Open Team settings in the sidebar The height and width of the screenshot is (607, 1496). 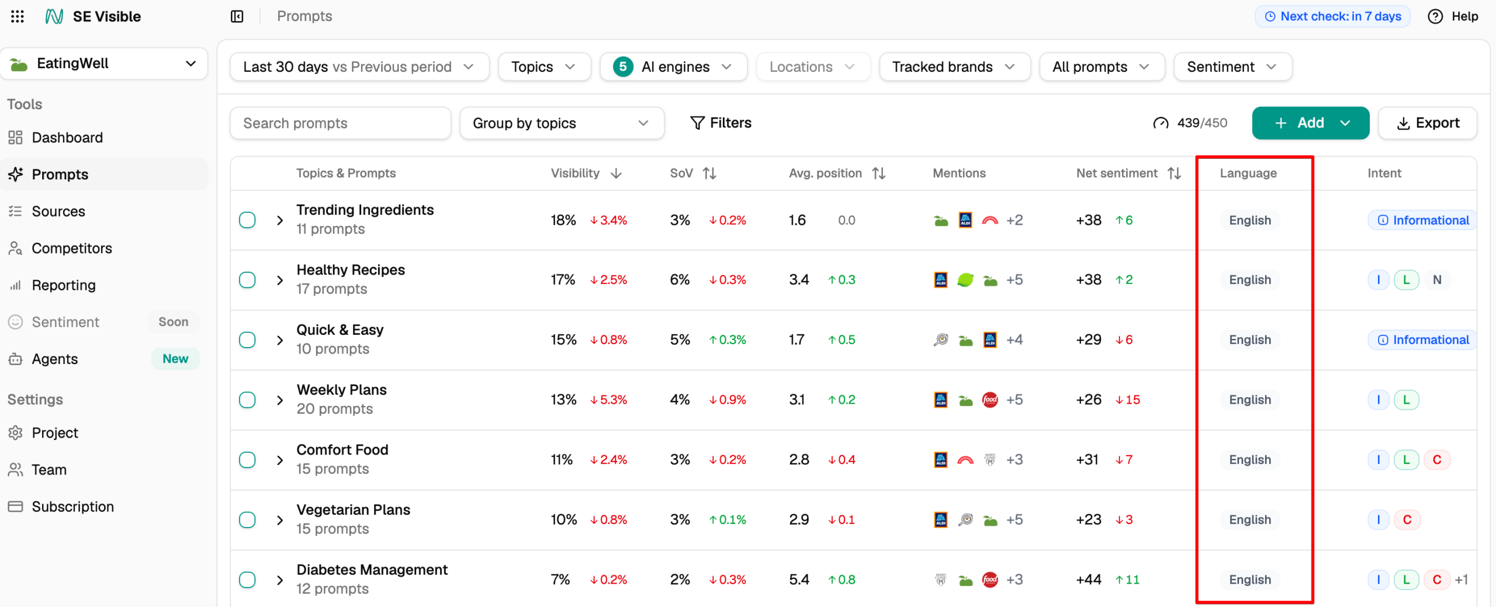tap(104, 470)
